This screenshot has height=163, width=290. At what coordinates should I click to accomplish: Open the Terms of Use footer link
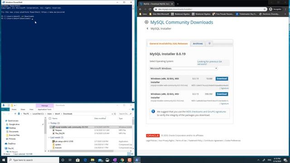(x=181, y=141)
